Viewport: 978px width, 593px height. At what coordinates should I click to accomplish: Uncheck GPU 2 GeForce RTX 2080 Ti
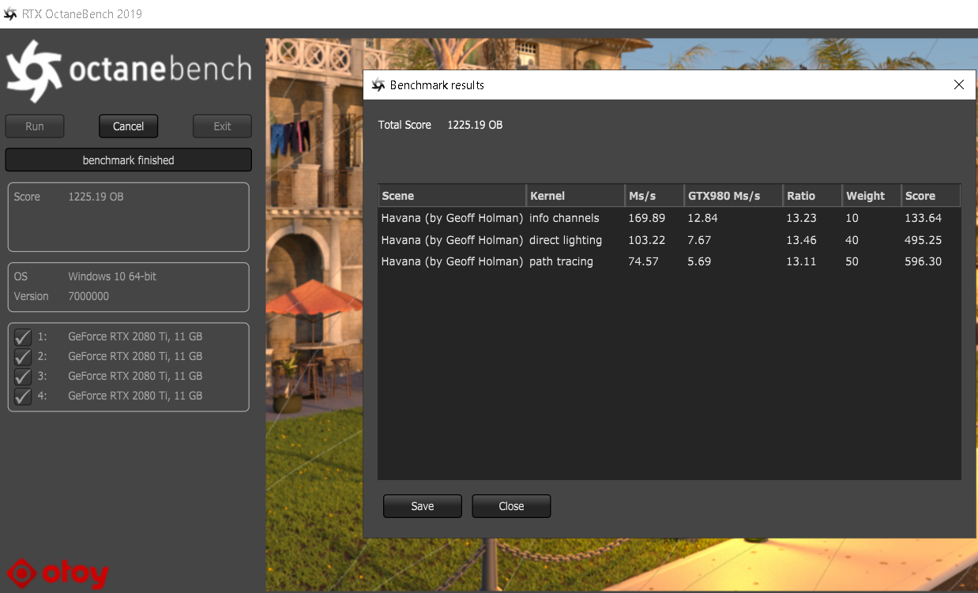(x=23, y=357)
